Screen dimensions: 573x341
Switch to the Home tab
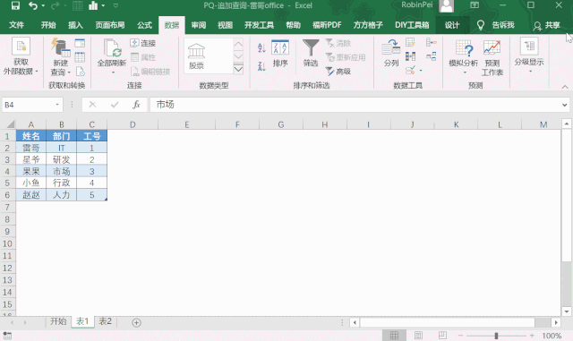point(48,25)
